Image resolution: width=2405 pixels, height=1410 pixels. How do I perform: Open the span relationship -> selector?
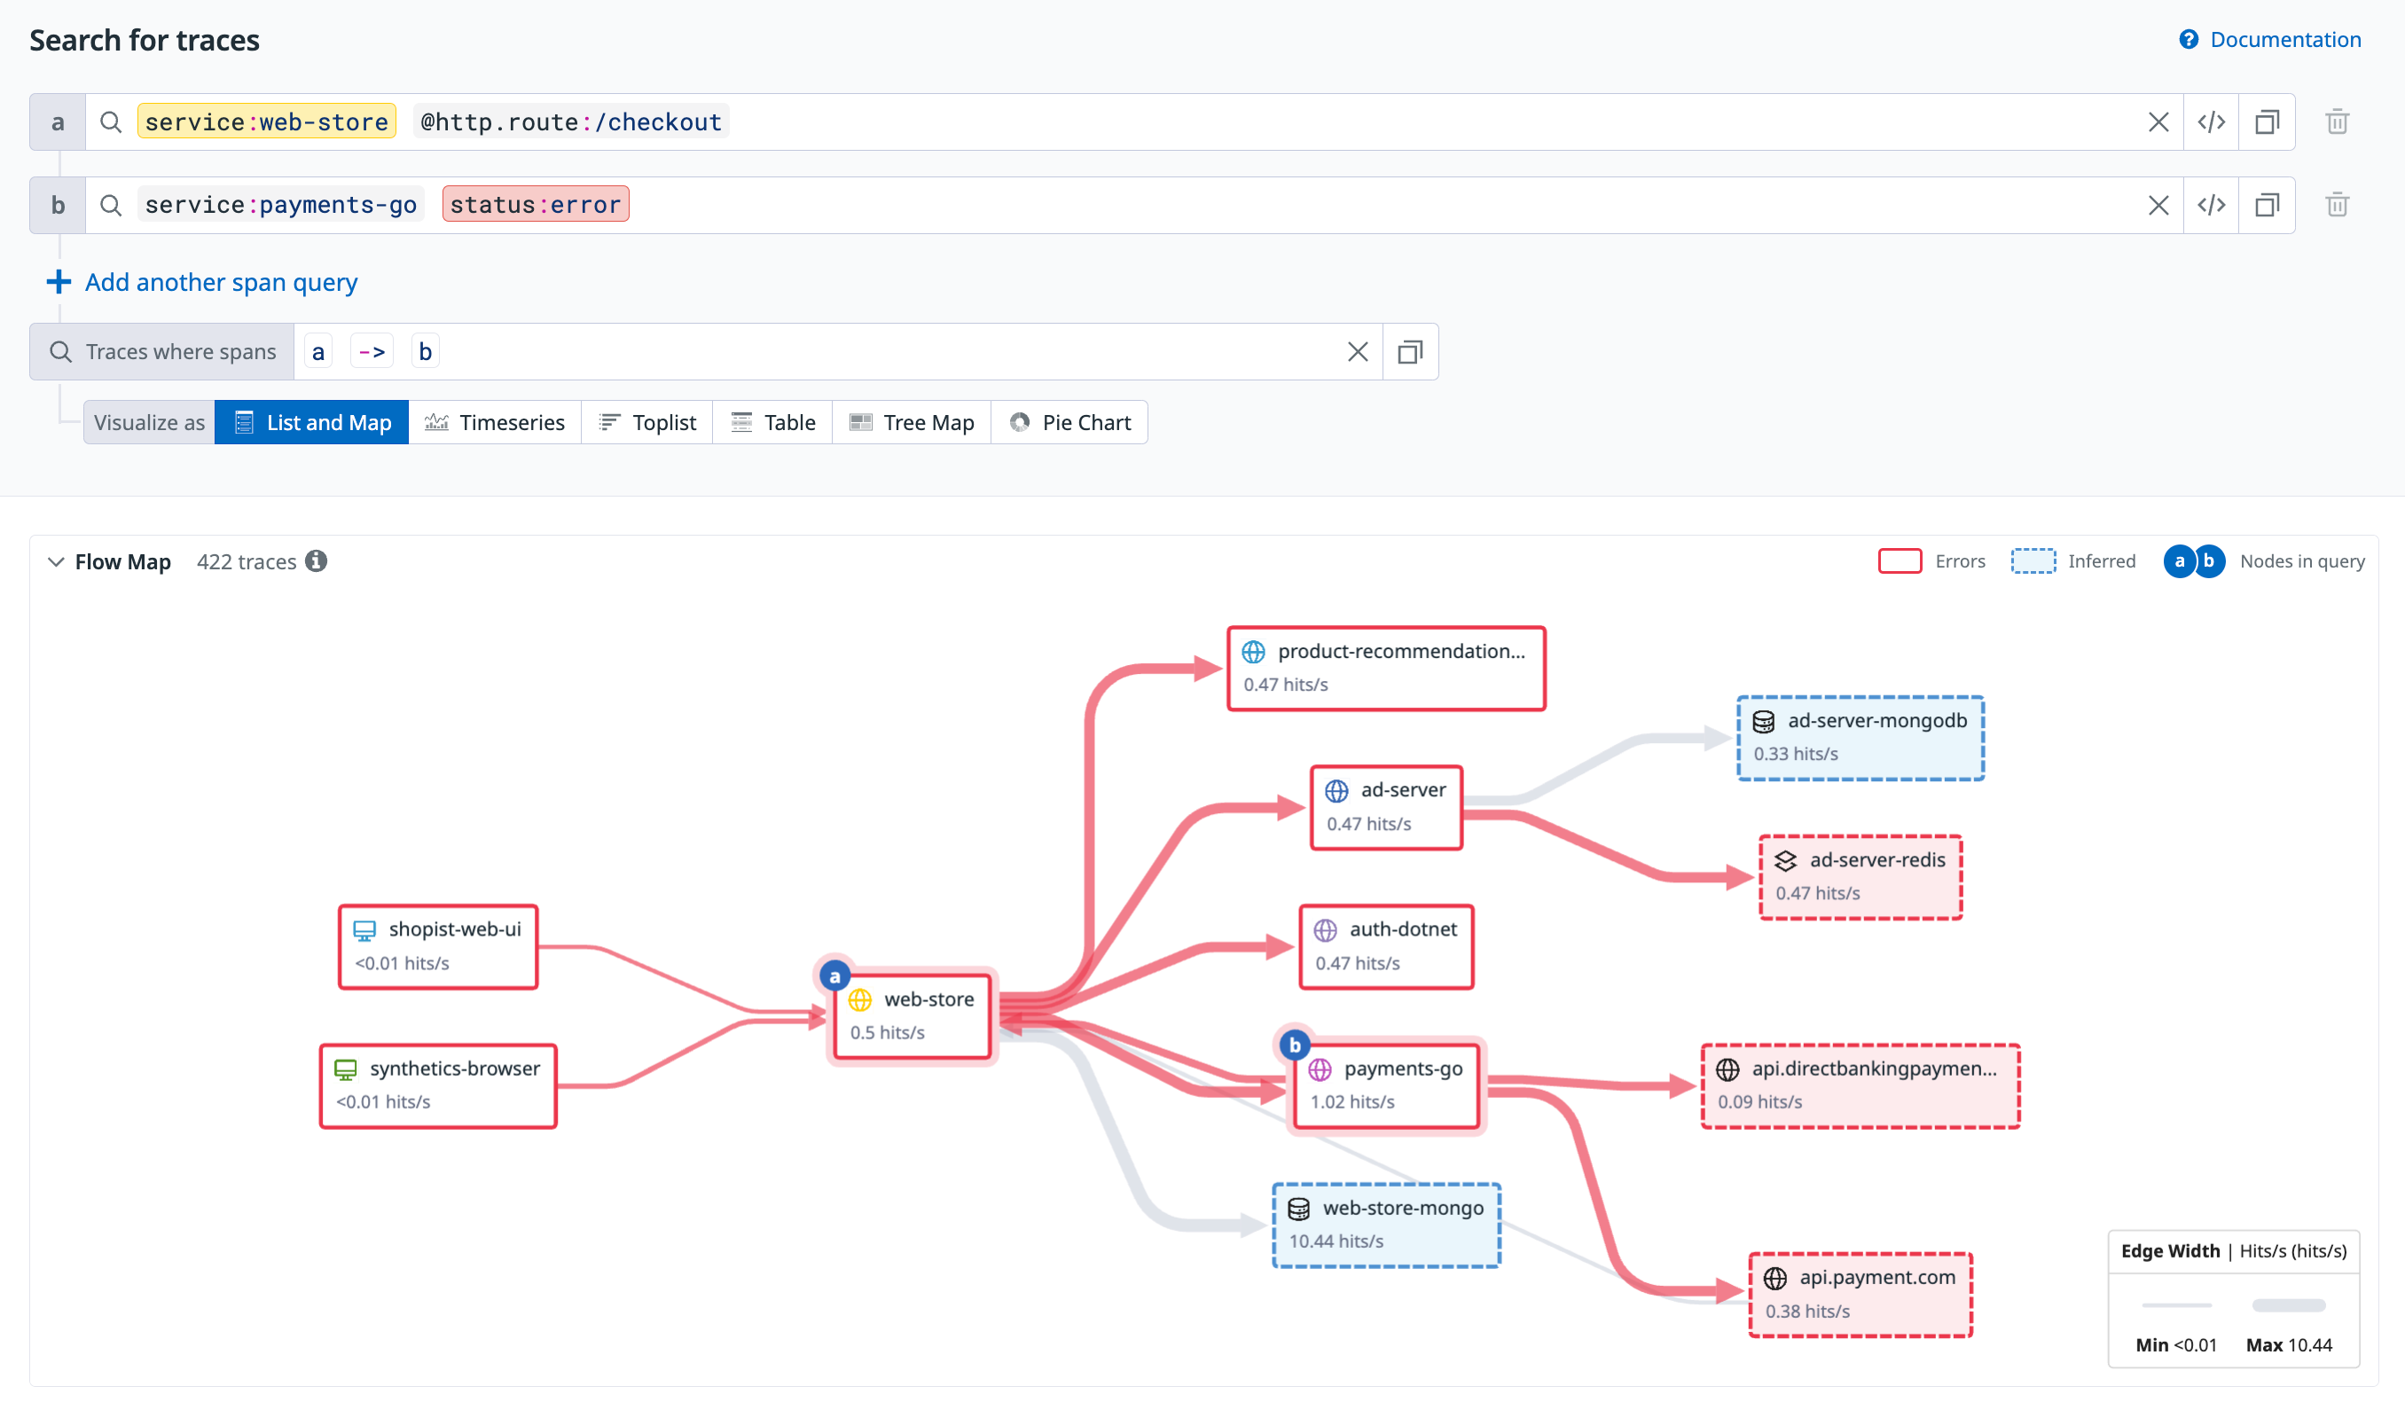click(x=372, y=351)
